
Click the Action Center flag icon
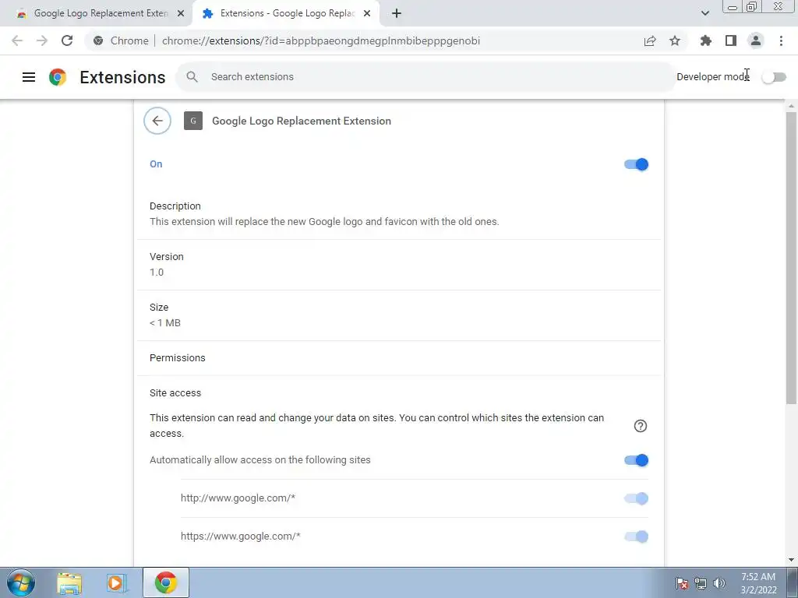click(x=682, y=583)
